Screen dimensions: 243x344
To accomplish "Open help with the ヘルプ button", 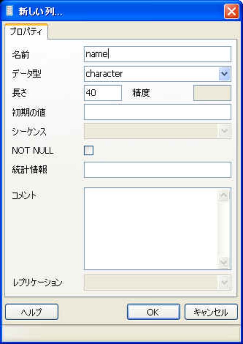I will 32,312.
